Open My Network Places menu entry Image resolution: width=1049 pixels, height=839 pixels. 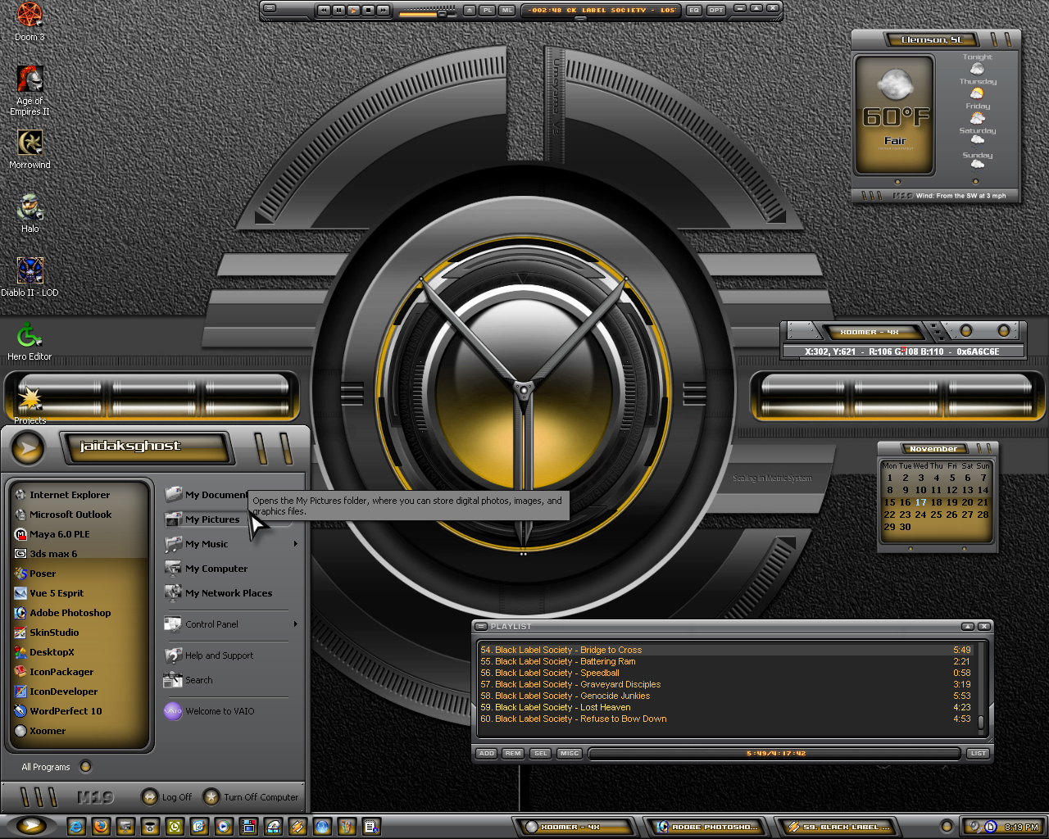click(x=229, y=593)
